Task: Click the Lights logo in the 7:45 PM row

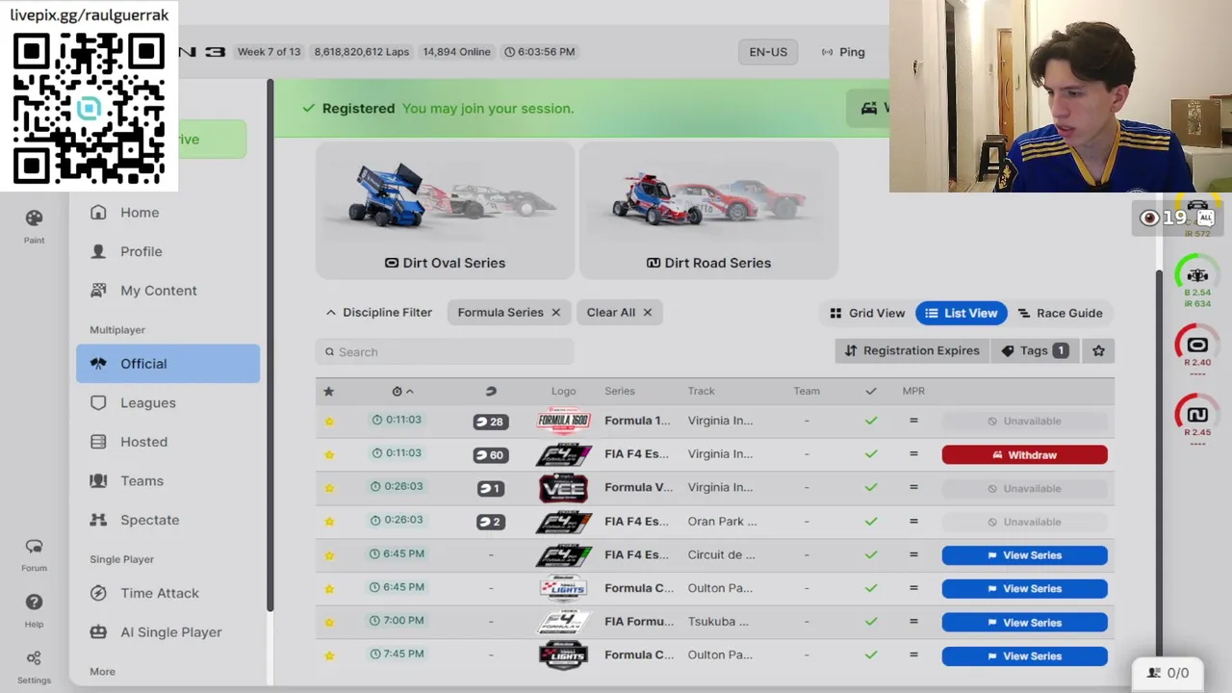Action: coord(563,655)
